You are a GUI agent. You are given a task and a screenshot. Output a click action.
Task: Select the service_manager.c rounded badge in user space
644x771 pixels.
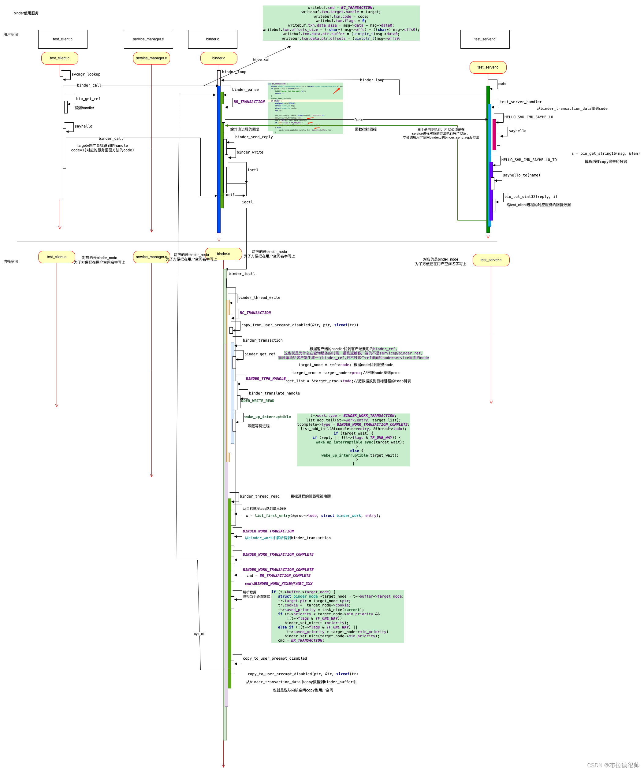tap(151, 58)
